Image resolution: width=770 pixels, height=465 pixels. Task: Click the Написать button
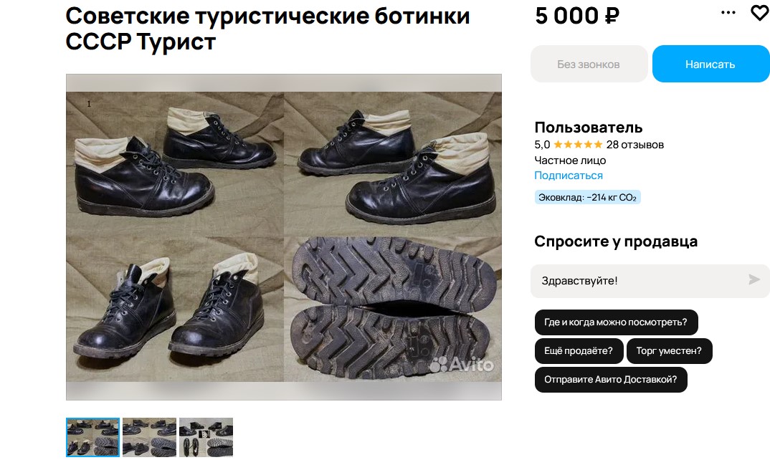(710, 64)
